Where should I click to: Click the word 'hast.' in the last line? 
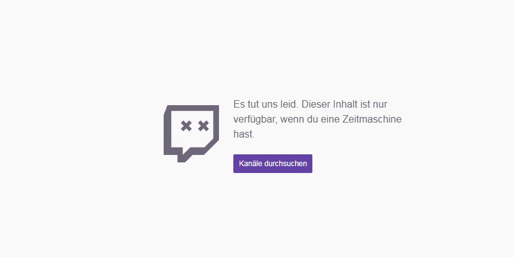244,134
